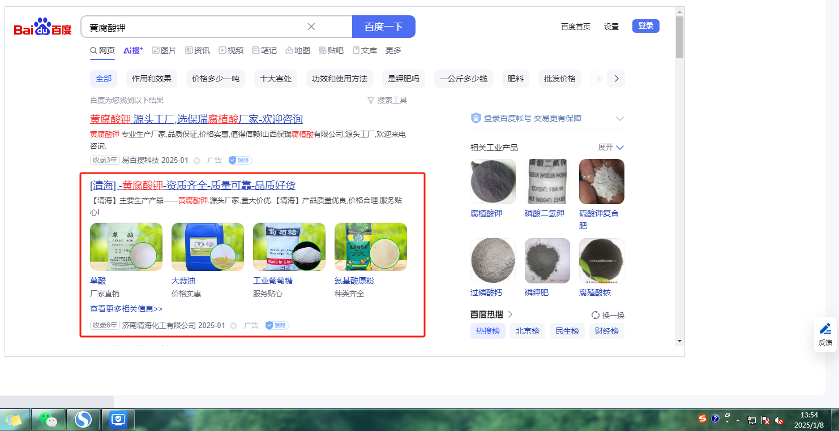Pick the 是钾肥吗 filter chip
839x431 pixels.
(x=404, y=79)
